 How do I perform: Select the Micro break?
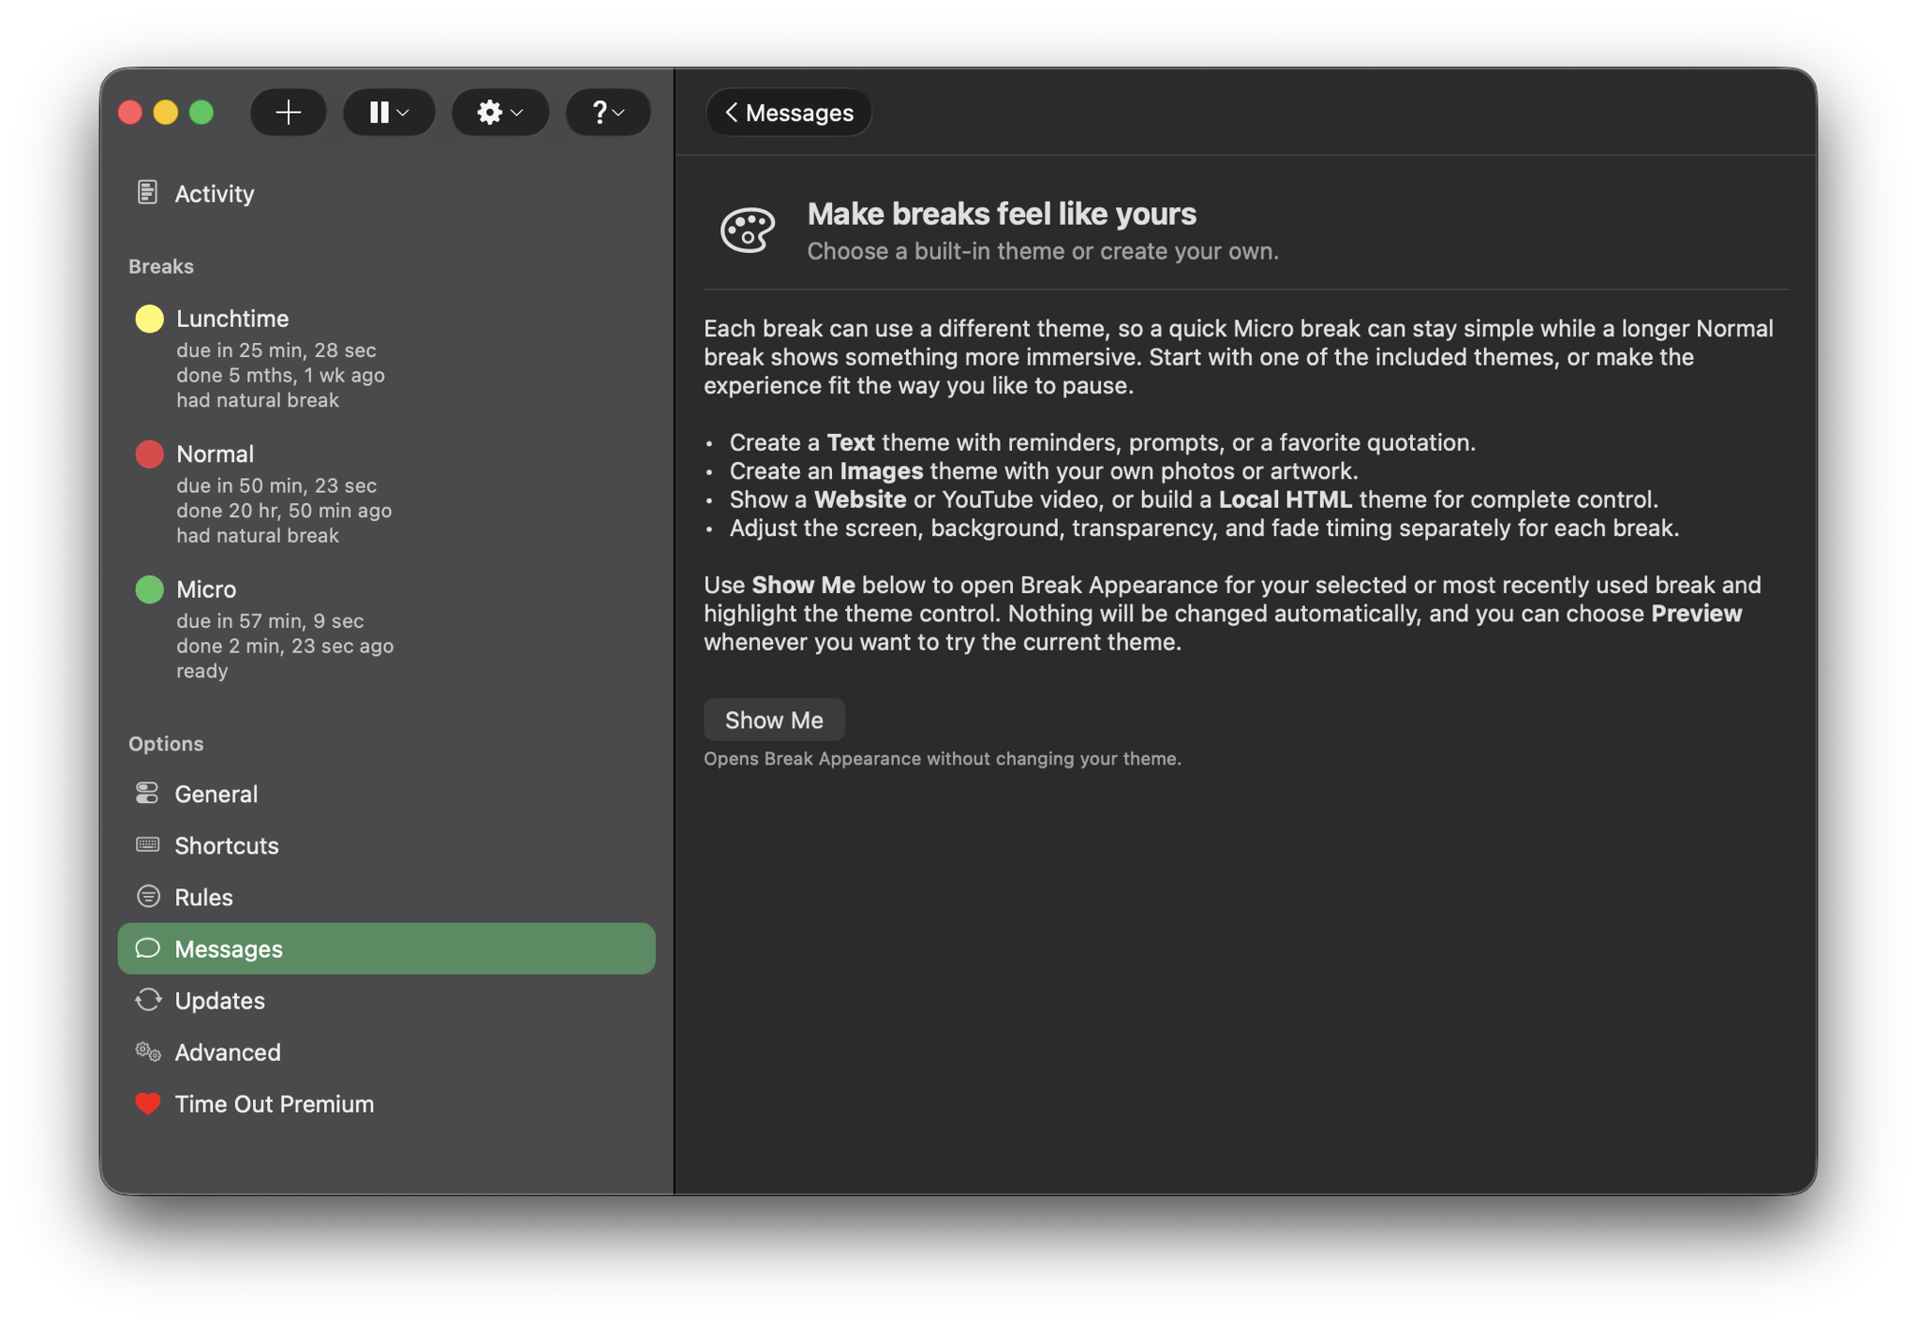point(386,630)
